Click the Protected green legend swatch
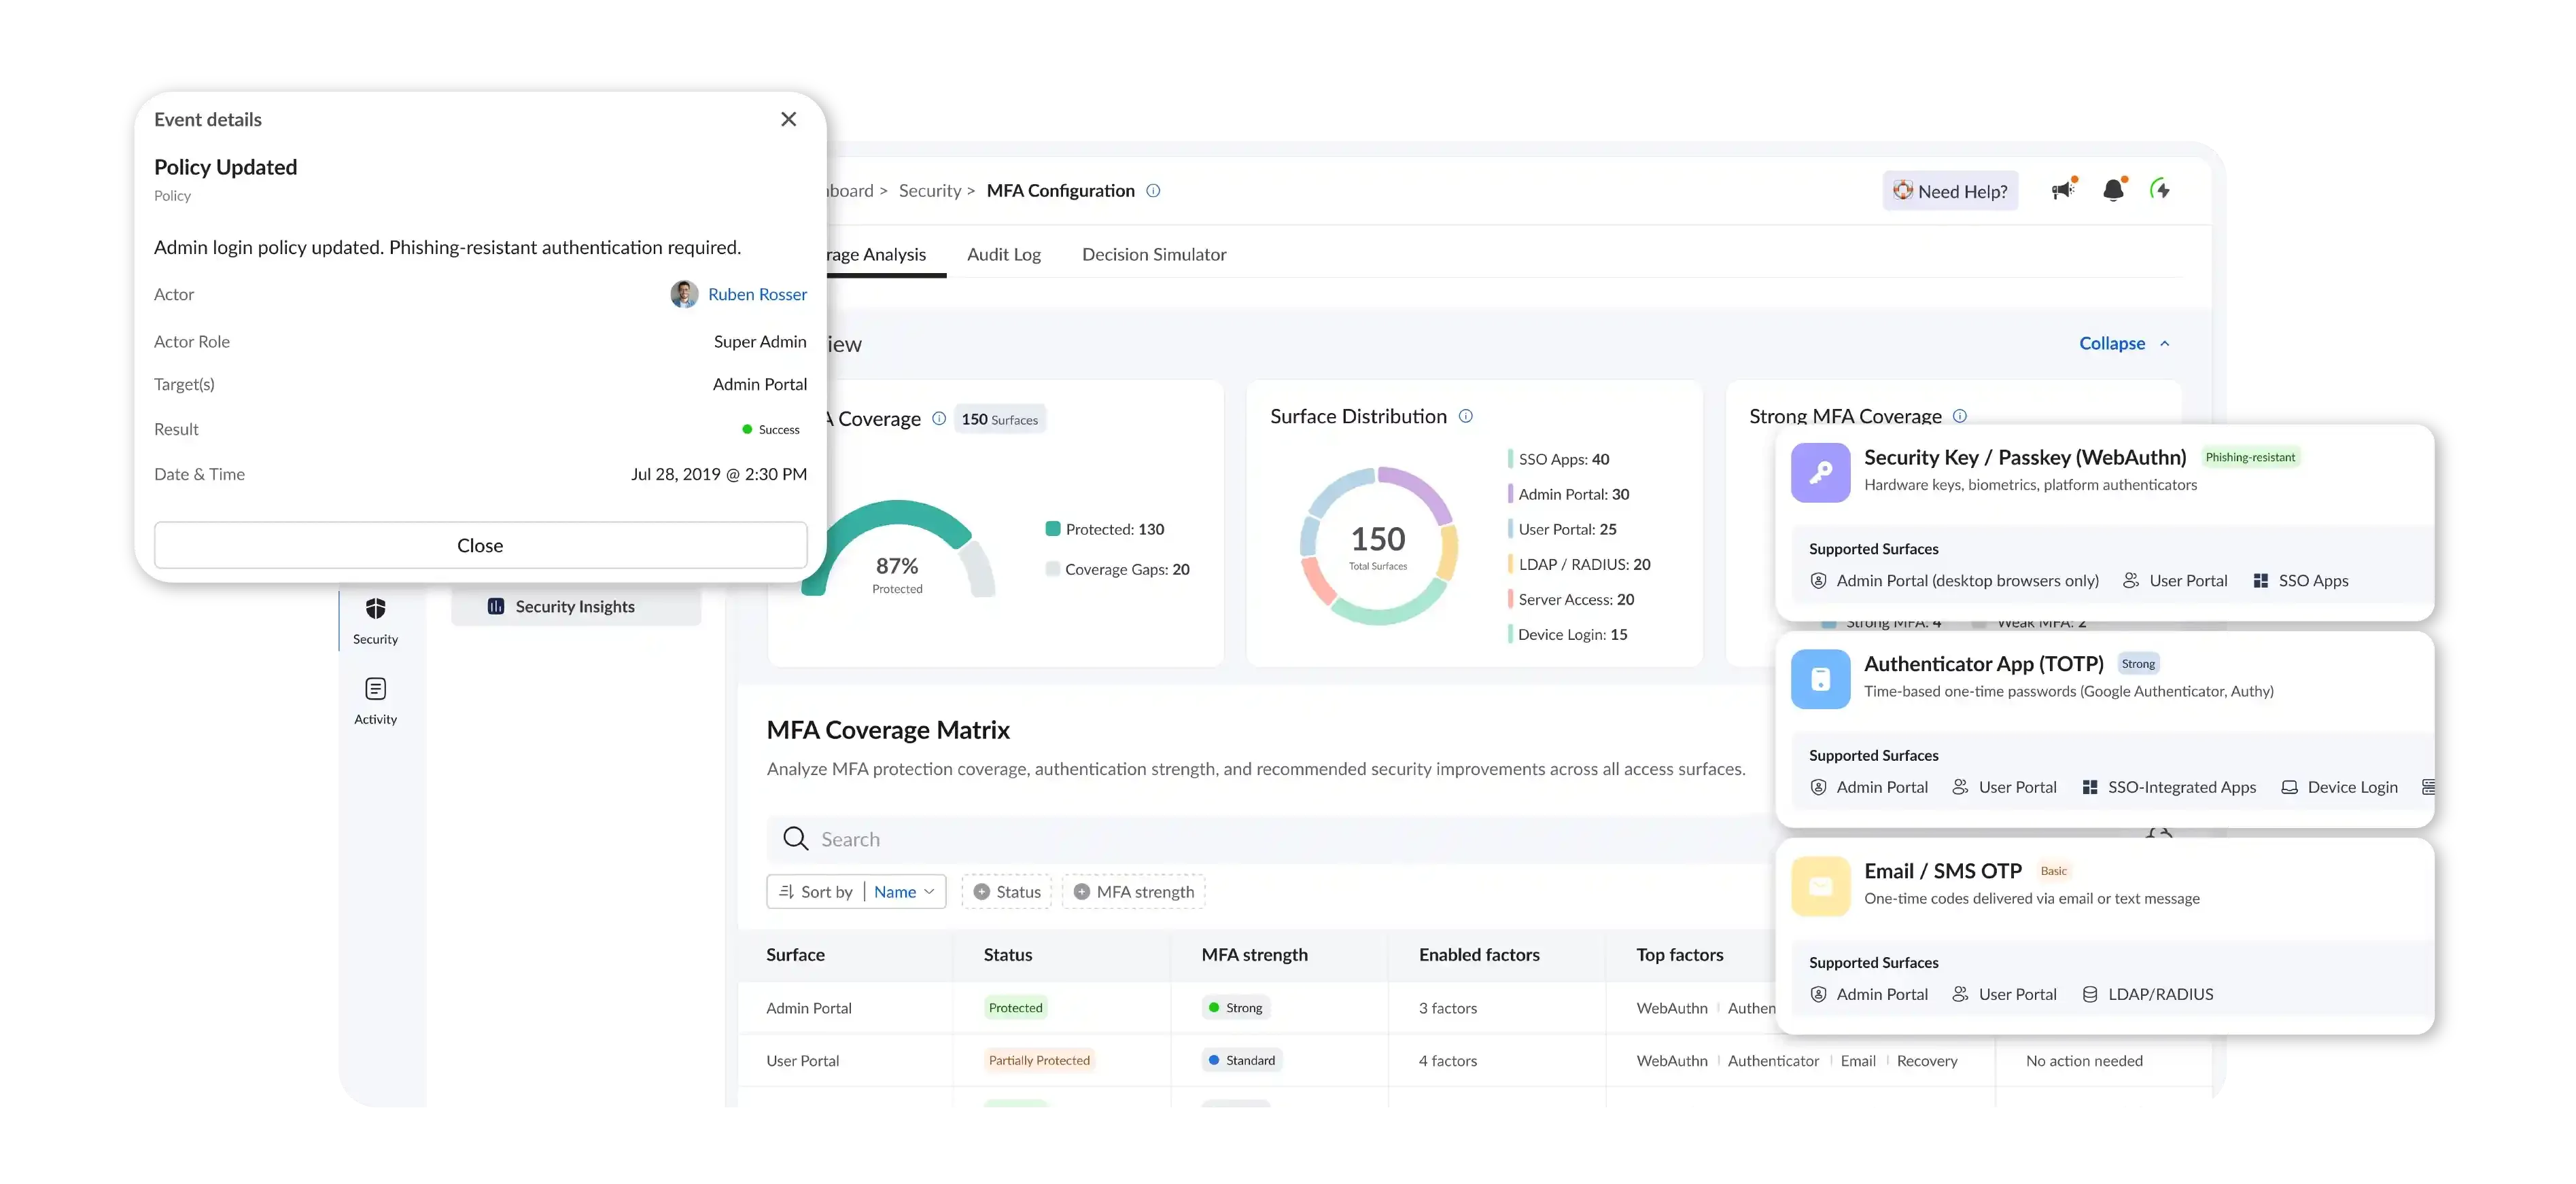2576x1184 pixels. [1052, 528]
